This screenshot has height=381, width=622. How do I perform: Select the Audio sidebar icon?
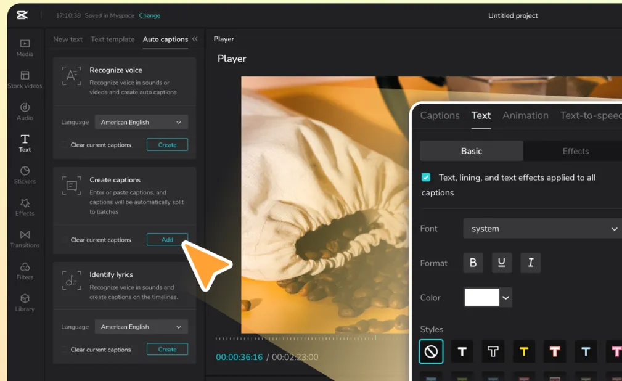point(25,112)
